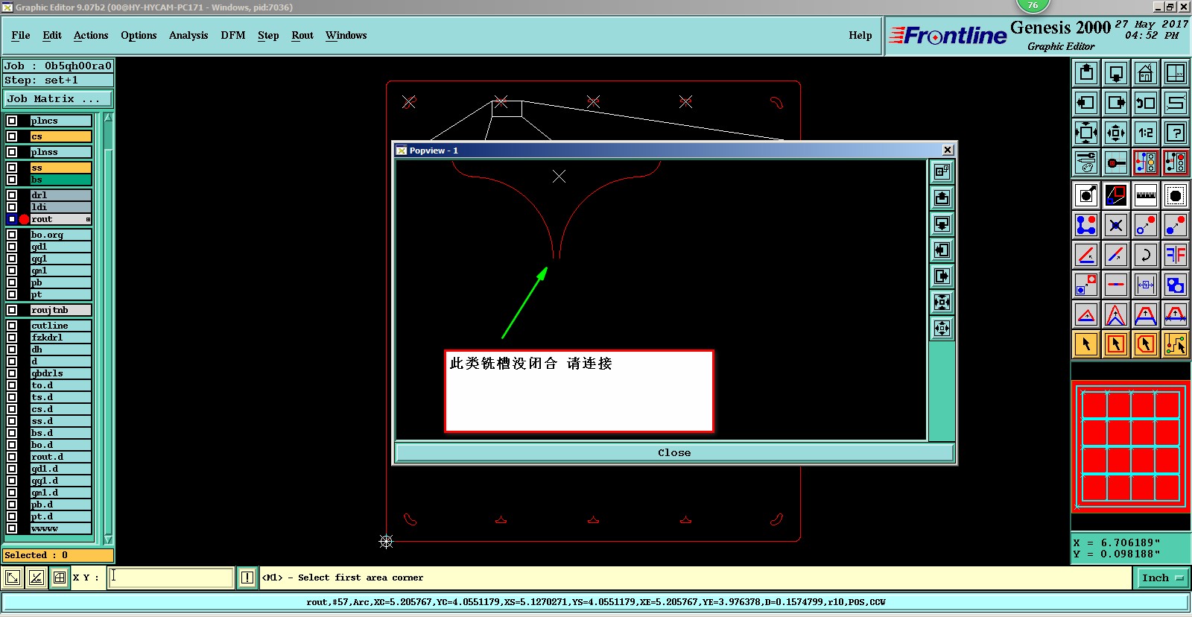Open the Edit menu

(52, 35)
